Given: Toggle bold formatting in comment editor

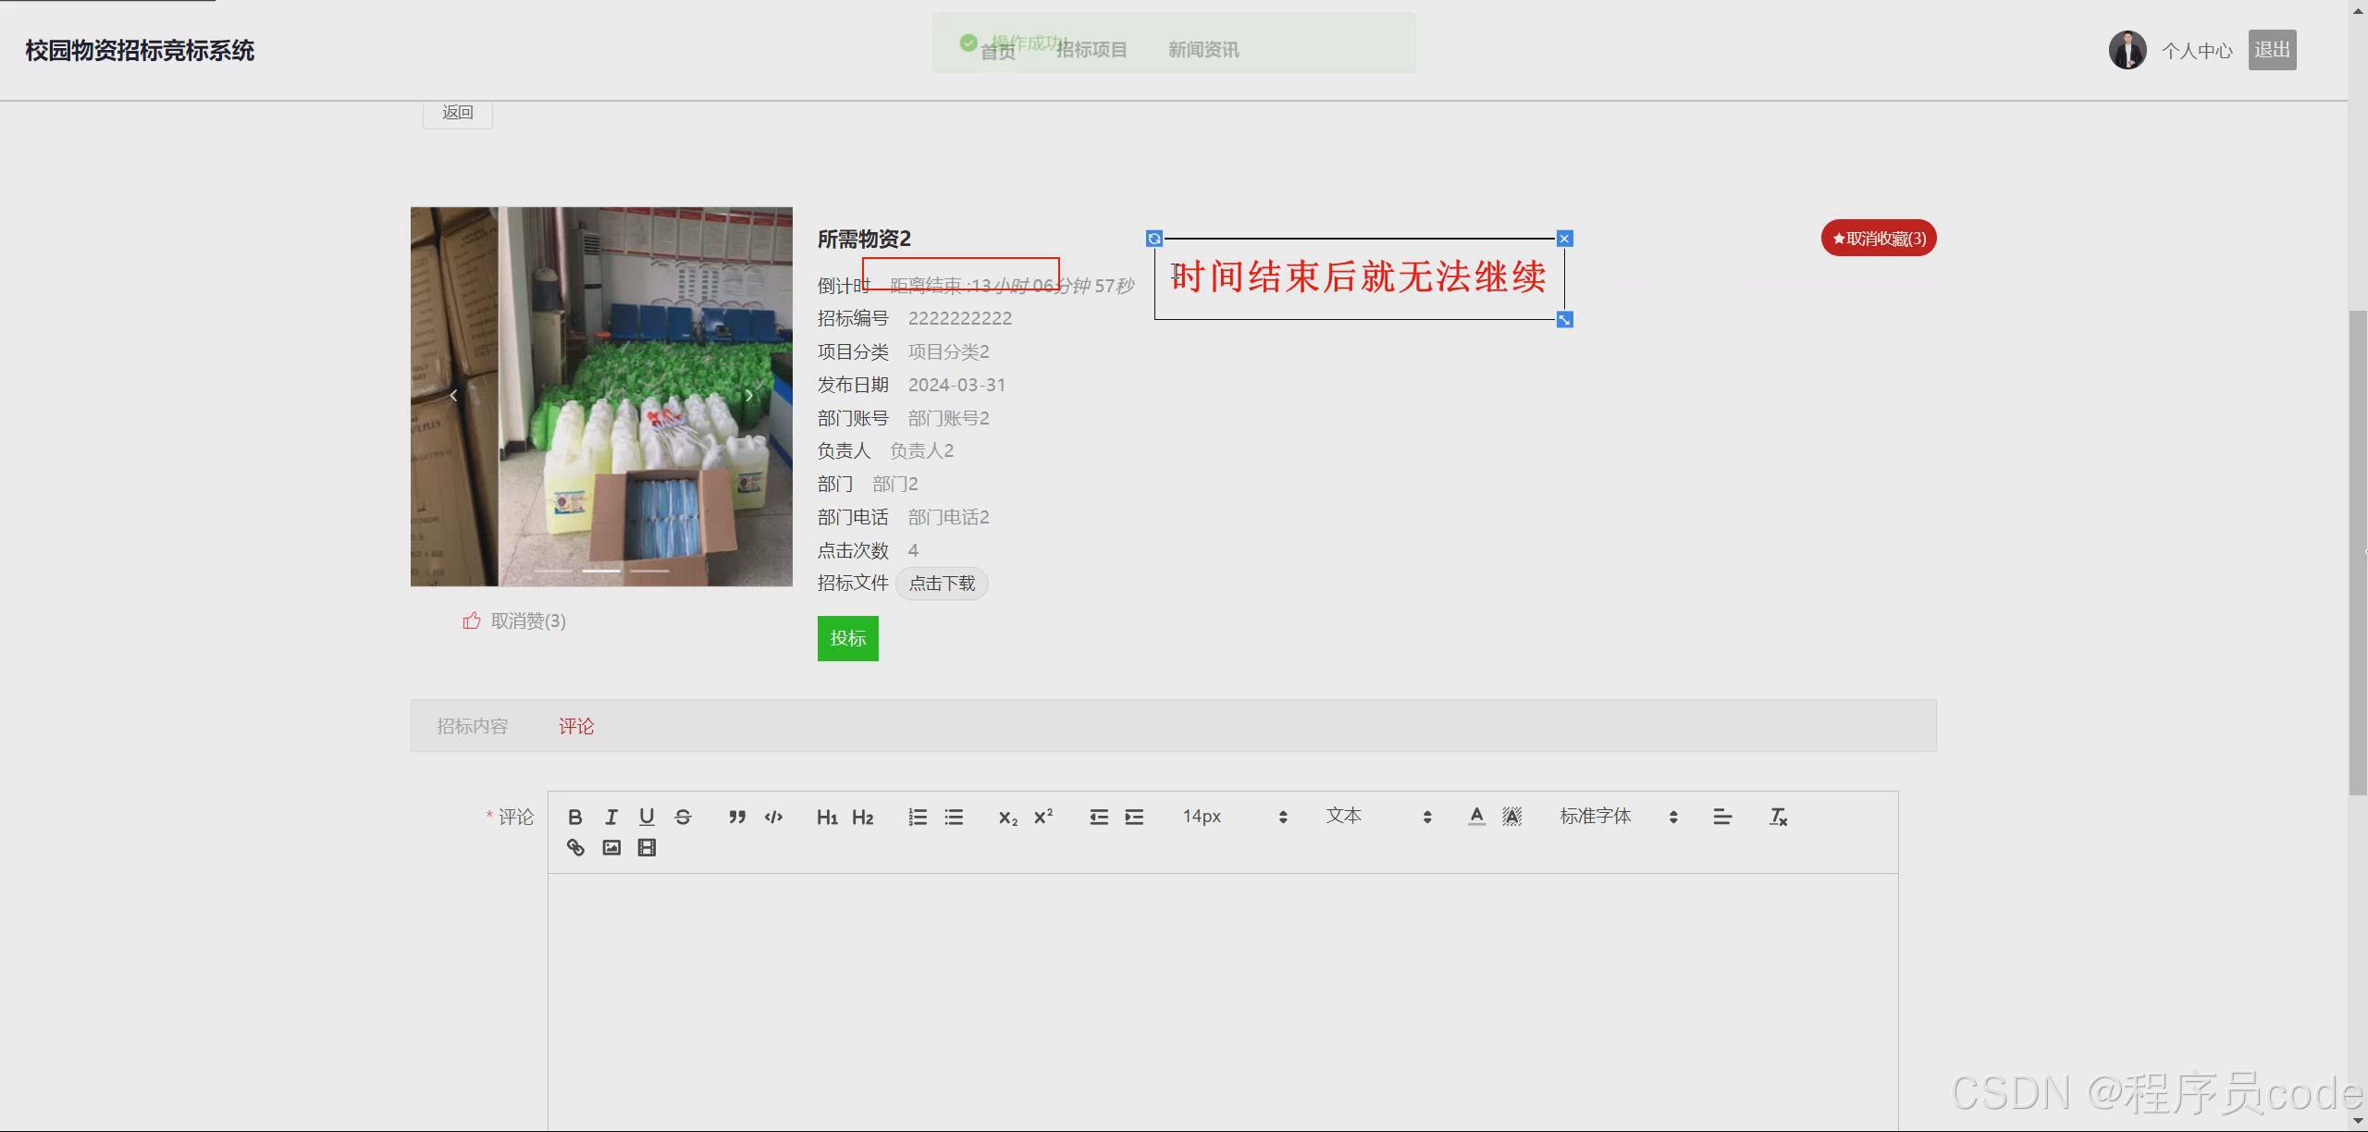Looking at the screenshot, I should tap(574, 817).
